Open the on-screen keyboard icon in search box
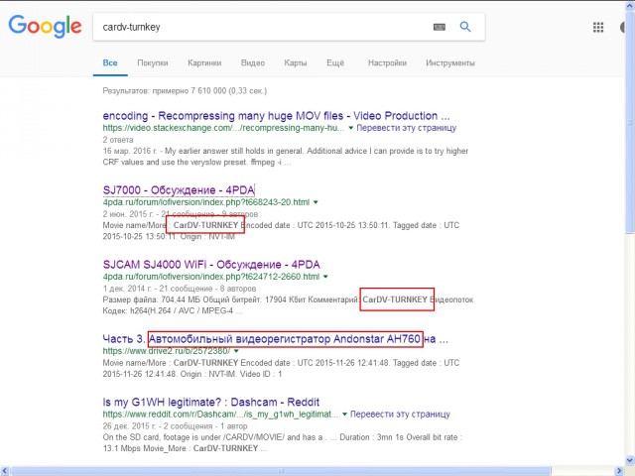 440,27
